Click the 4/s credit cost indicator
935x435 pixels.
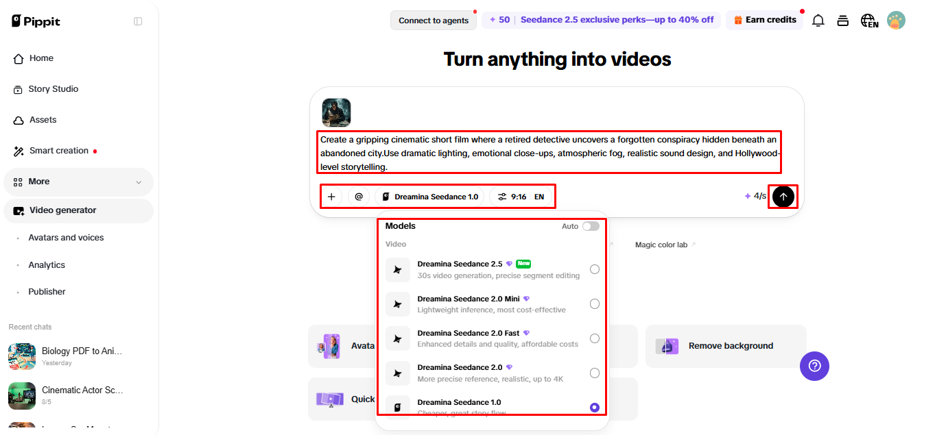(x=755, y=197)
